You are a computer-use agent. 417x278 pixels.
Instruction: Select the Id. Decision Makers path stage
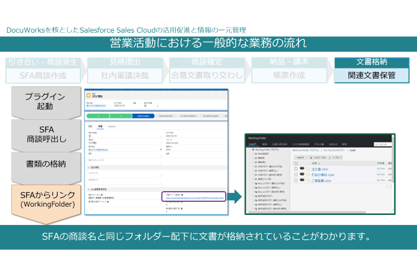(x=188, y=116)
